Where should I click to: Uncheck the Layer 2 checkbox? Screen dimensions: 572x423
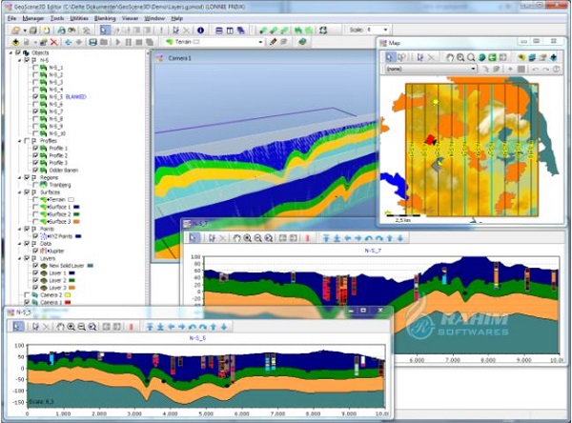click(x=35, y=280)
